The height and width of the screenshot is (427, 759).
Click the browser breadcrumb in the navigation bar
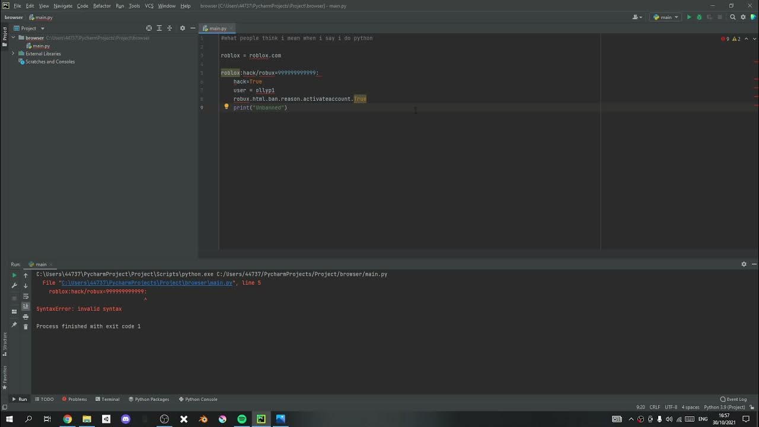(14, 17)
